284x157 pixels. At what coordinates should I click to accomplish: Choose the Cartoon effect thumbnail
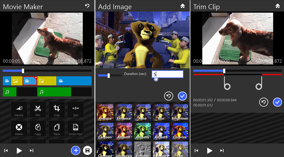tap(105, 131)
